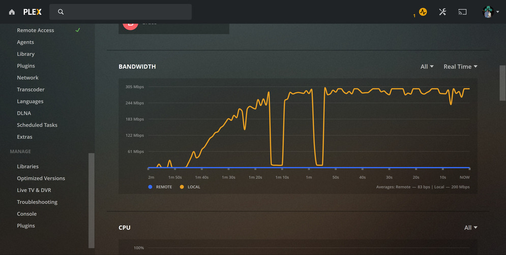The image size is (506, 255).
Task: Click the green Remote Access checkmark
Action: pyautogui.click(x=77, y=30)
